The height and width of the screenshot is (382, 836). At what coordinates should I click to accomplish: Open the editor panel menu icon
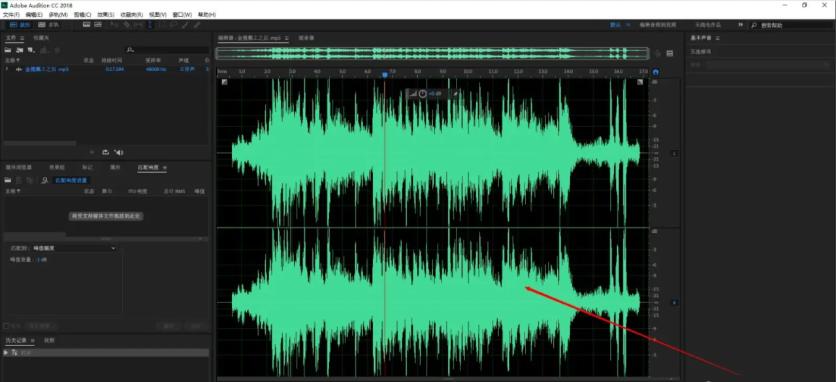[287, 38]
